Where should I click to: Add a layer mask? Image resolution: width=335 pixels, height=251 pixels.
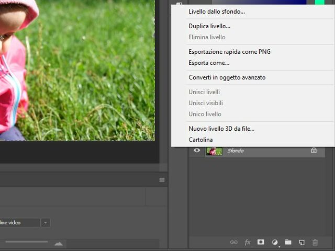pyautogui.click(x=261, y=242)
